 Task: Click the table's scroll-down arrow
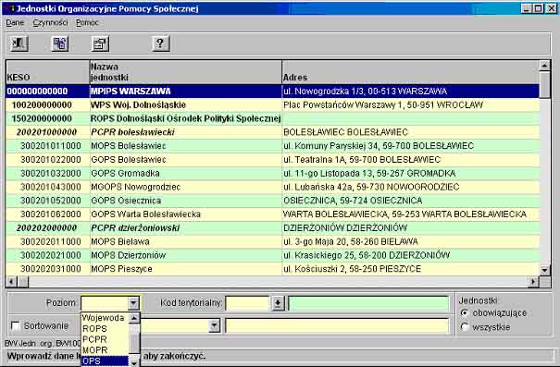tap(544, 270)
